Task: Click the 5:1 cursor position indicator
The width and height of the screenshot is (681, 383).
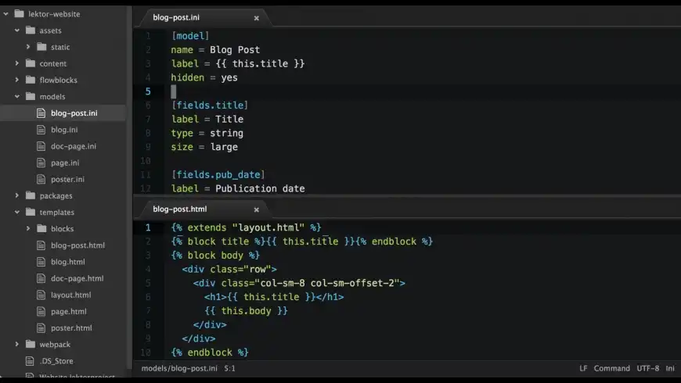Action: pyautogui.click(x=230, y=368)
